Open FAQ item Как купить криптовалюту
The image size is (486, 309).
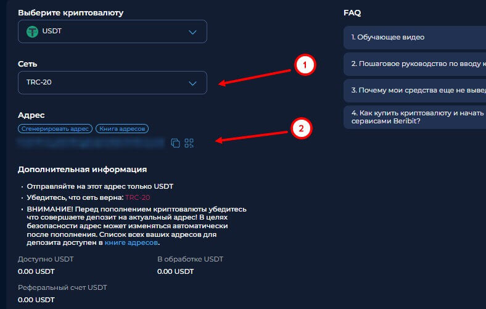[x=414, y=117]
